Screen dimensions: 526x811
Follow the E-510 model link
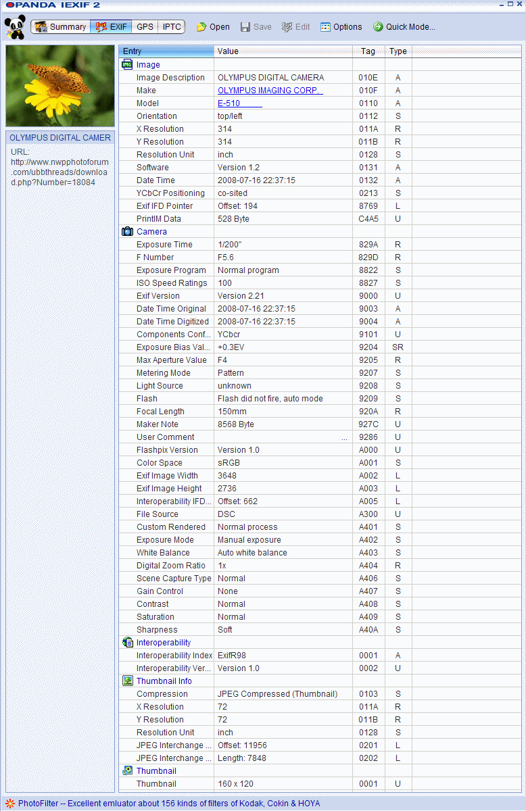click(x=239, y=103)
